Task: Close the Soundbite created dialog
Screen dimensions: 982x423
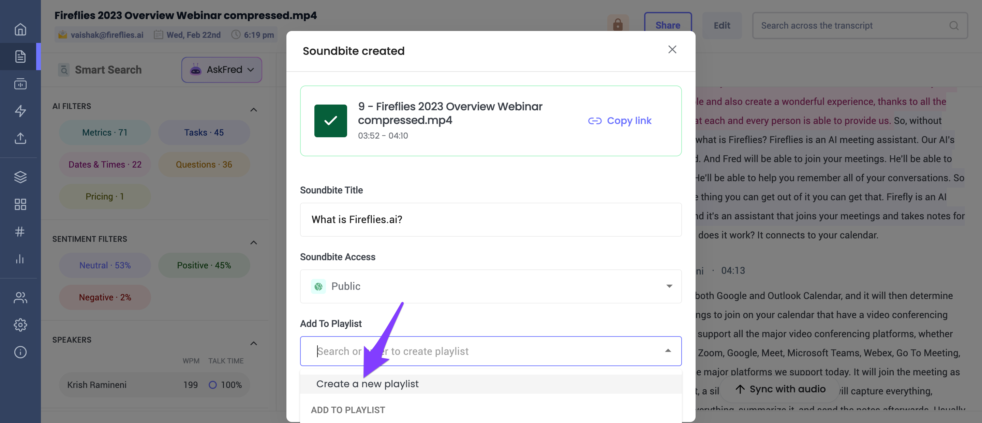Action: click(672, 49)
